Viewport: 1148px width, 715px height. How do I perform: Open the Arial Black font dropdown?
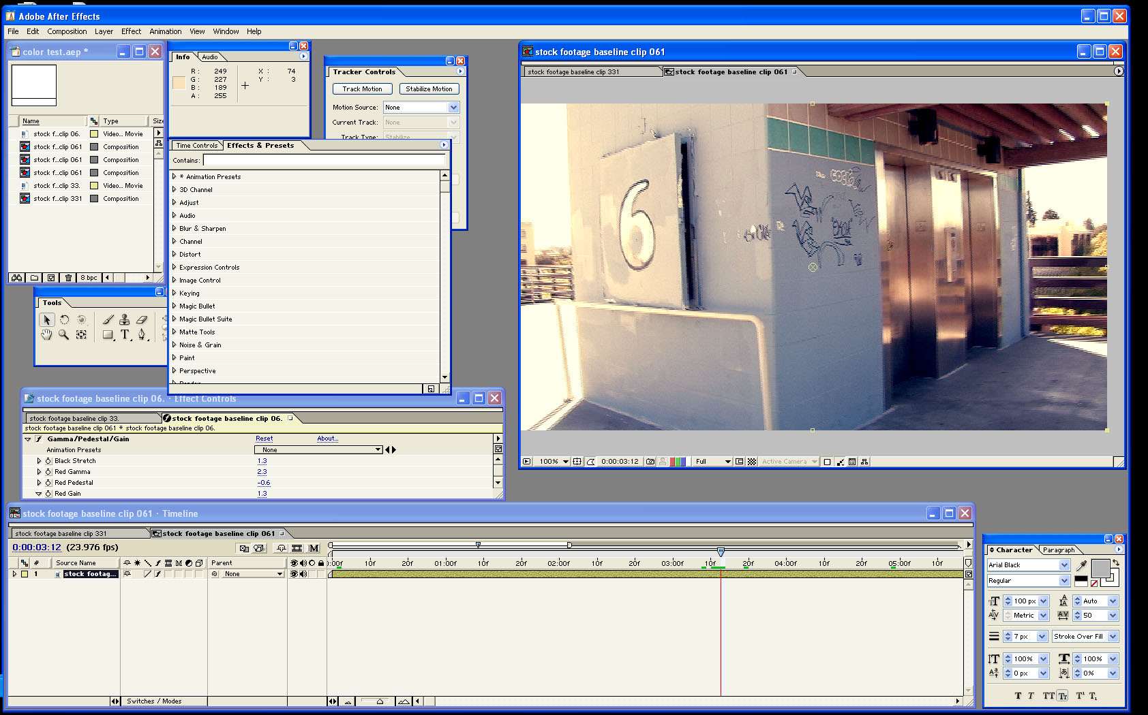click(x=1064, y=565)
